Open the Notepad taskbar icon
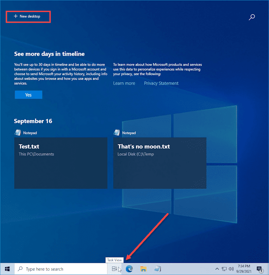This screenshot has height=275, width=269. click(x=158, y=269)
